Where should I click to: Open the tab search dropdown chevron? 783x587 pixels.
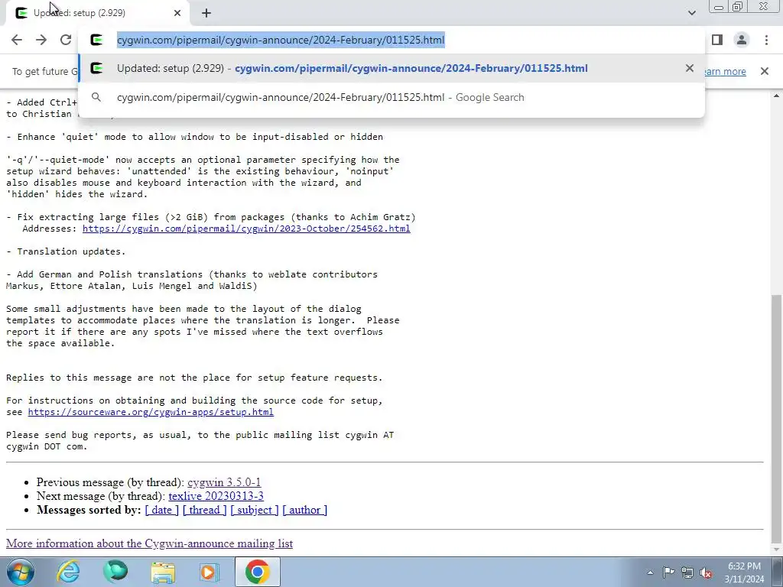point(691,13)
